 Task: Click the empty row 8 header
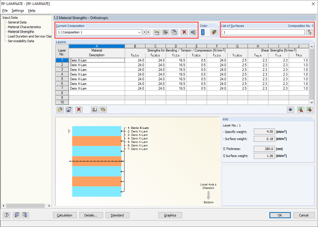pos(62,93)
